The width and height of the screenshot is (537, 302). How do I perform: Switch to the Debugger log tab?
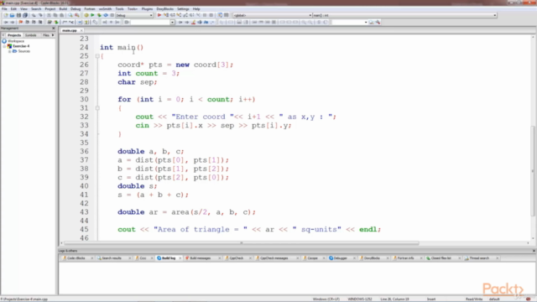[x=340, y=258]
